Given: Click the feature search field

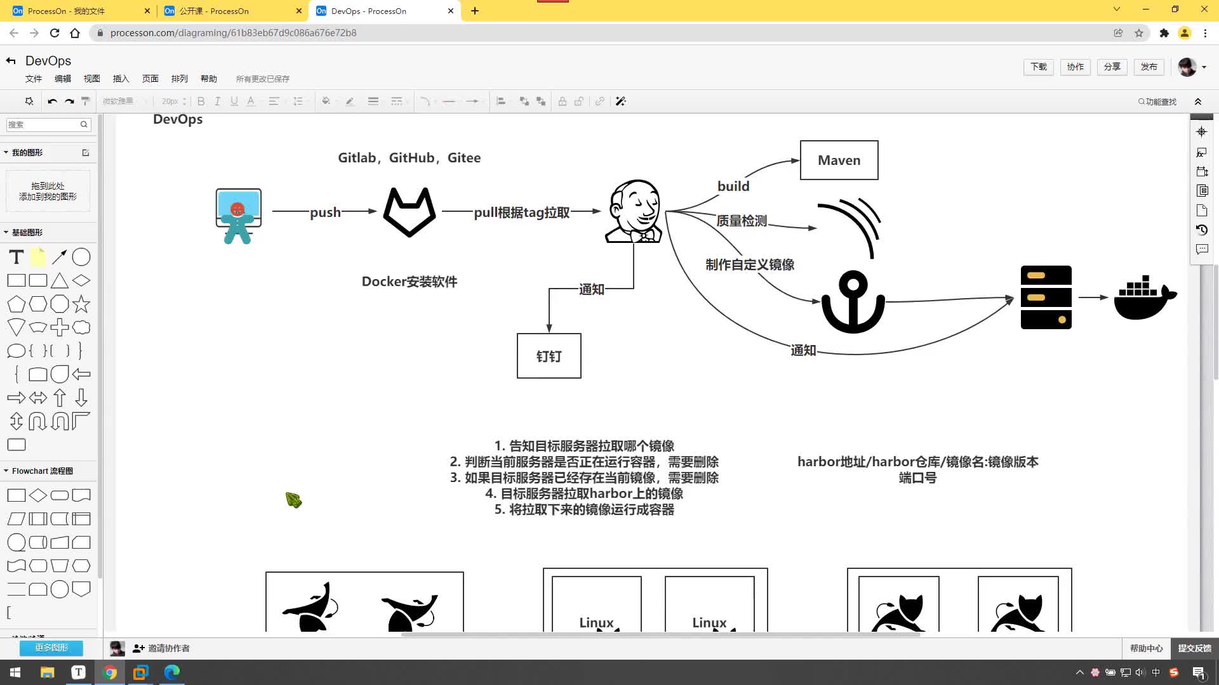Looking at the screenshot, I should [x=1157, y=101].
